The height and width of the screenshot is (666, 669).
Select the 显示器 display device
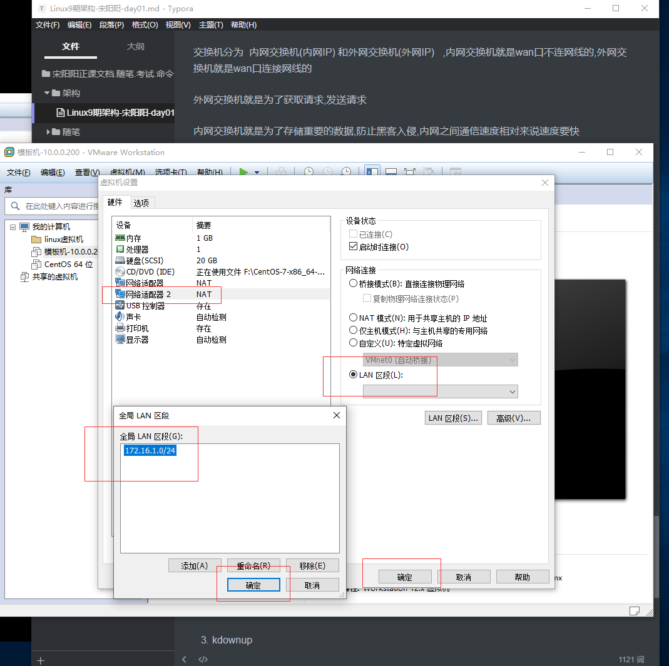pos(220,340)
